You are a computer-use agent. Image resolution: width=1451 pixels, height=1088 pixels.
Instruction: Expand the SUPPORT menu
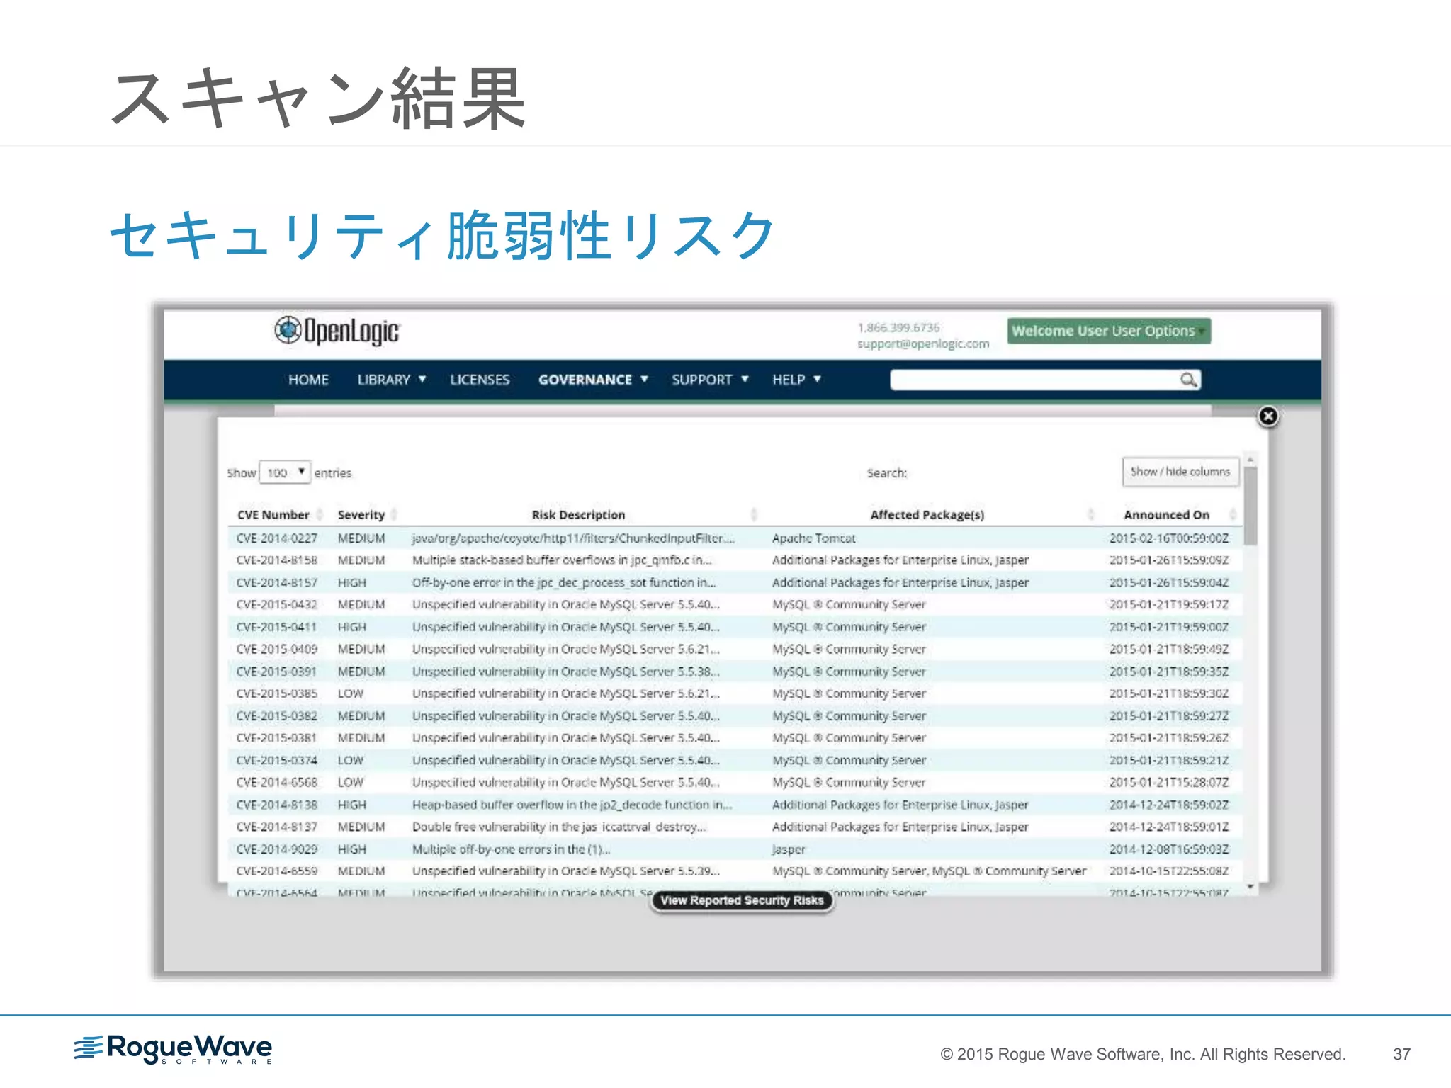pos(710,380)
